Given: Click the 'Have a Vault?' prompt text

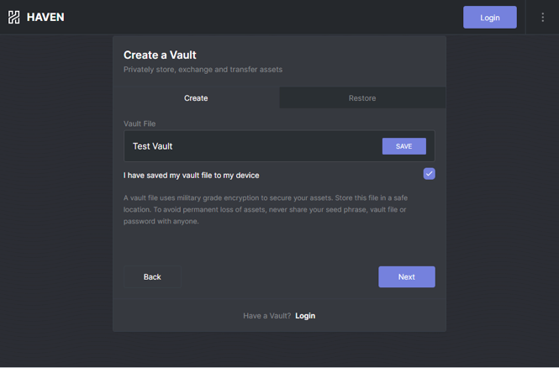Looking at the screenshot, I should click(267, 316).
